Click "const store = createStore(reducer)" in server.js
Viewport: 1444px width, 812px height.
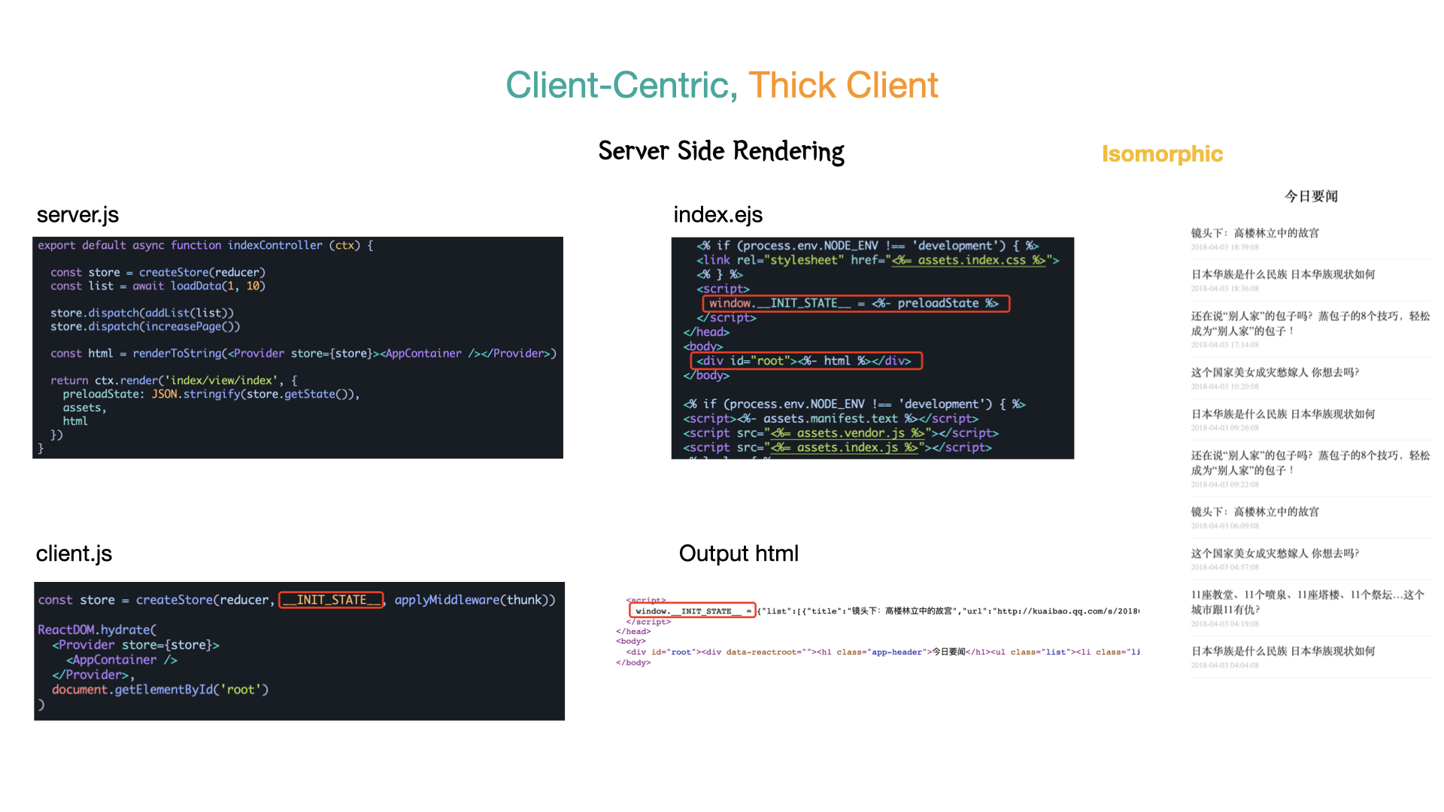click(158, 272)
